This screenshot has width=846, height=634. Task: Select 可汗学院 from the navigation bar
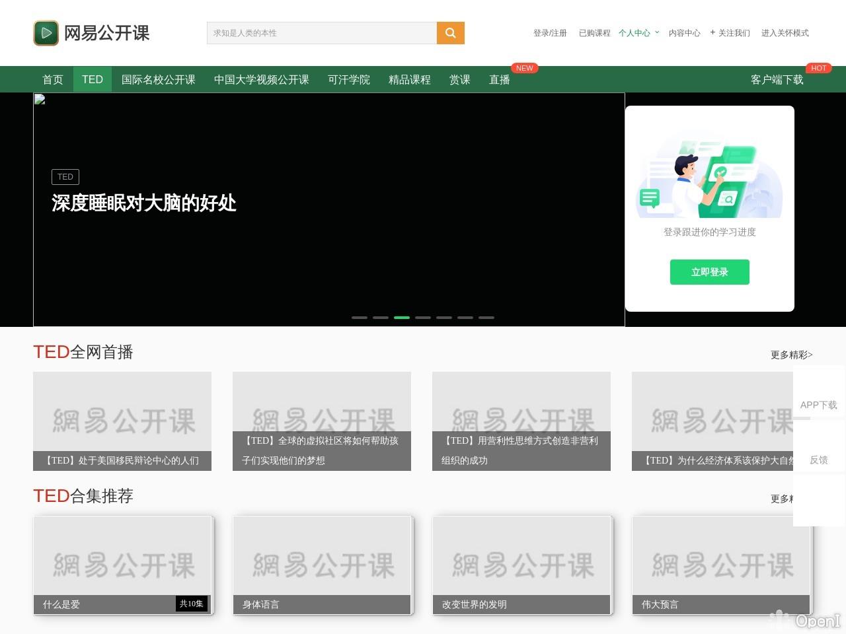(x=348, y=79)
